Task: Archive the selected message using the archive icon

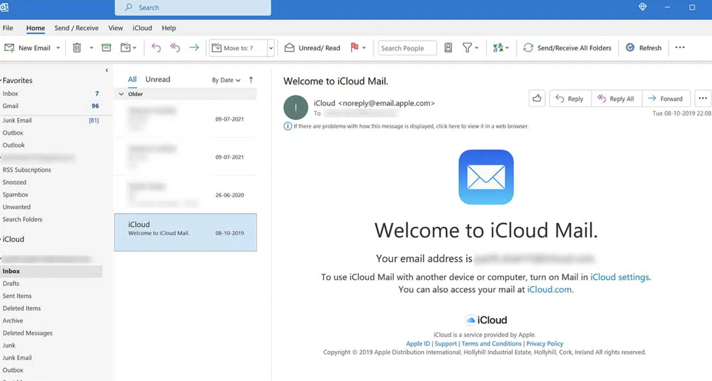Action: tap(106, 48)
